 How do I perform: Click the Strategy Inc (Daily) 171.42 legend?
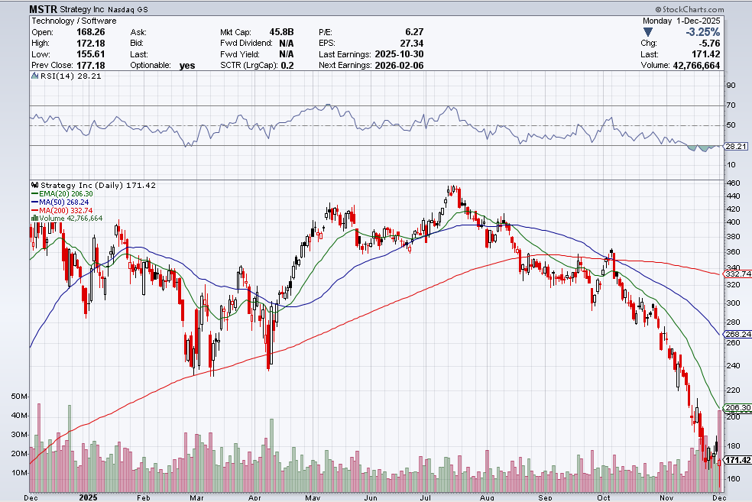tap(98, 185)
